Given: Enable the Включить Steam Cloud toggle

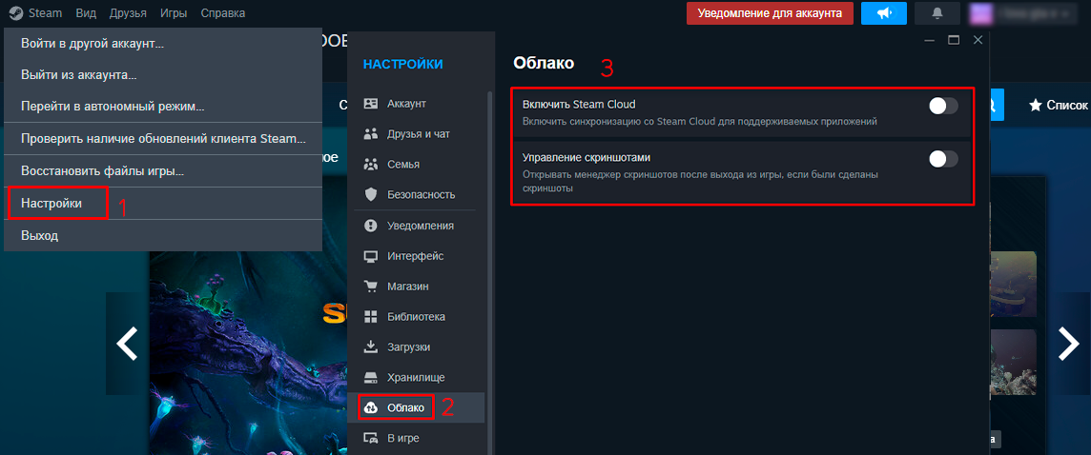Looking at the screenshot, I should tap(943, 107).
